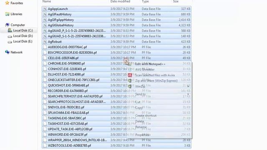Click the RECORDER.EXE file icon
The width and height of the screenshot is (267, 150).
45,91
